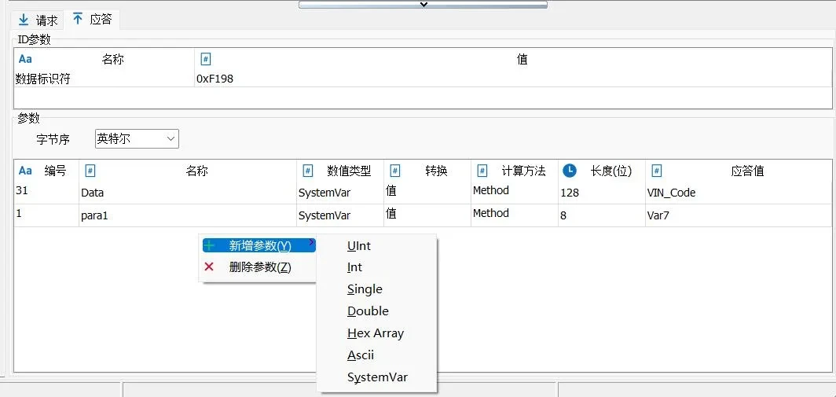Switch to the 应答 tab

(x=92, y=20)
